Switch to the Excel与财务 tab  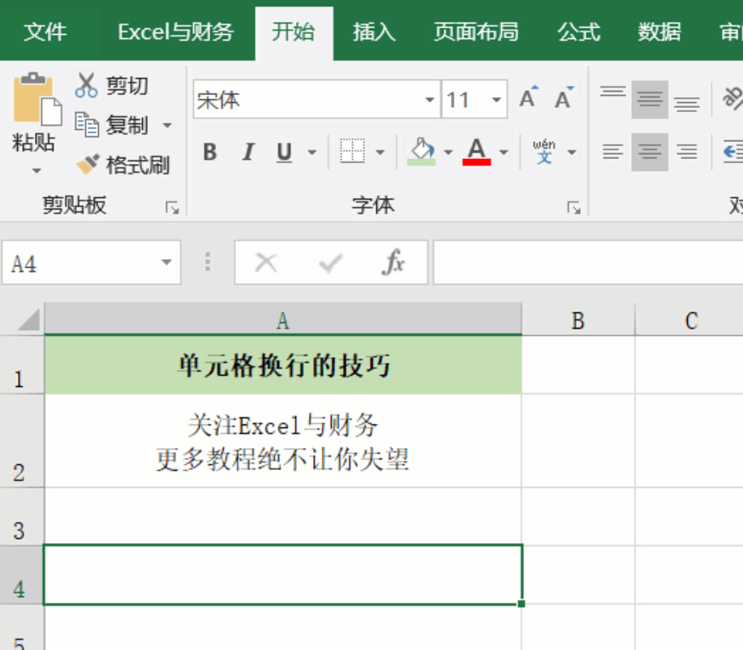[x=175, y=32]
